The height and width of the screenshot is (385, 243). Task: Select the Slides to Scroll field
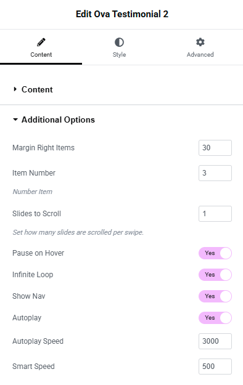(215, 214)
